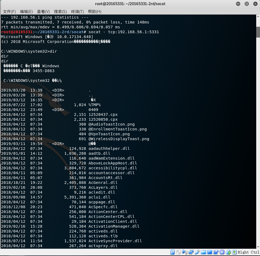Click the Microsoft Windows version line
This screenshot has height=256, width=260.
pyautogui.click(x=47, y=37)
